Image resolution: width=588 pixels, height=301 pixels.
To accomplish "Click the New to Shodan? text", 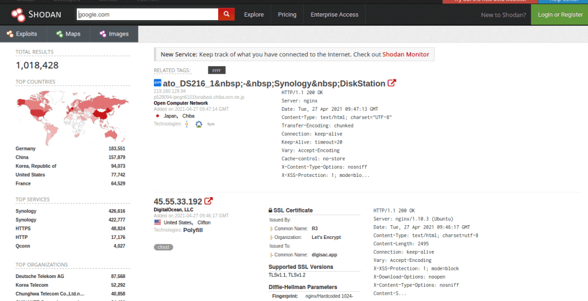I will tap(503, 14).
